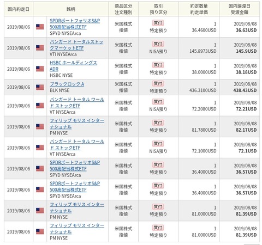Open the バンガード トータル ワールド link priced 72.1000USD
The image size is (262, 245).
pos(77,145)
